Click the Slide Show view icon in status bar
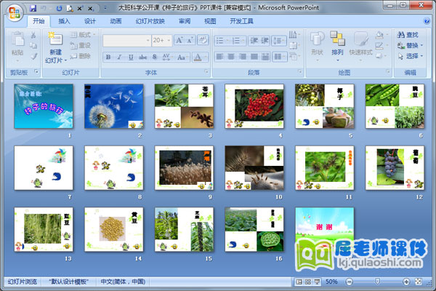Screen dimensions: 436x291 coord(317,282)
